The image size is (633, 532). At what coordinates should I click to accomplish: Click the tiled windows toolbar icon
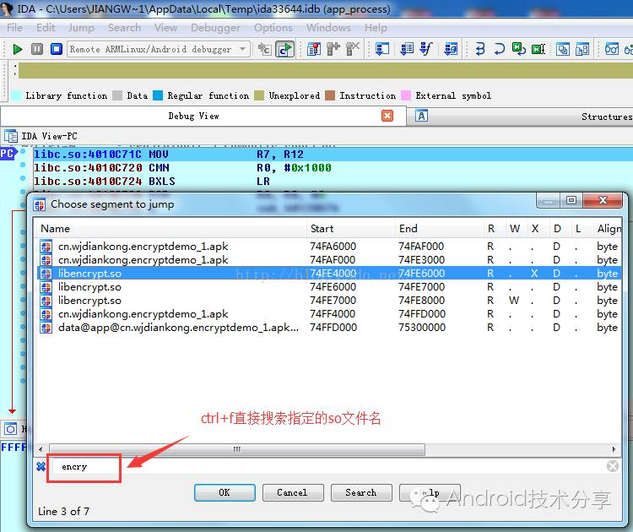[x=582, y=49]
